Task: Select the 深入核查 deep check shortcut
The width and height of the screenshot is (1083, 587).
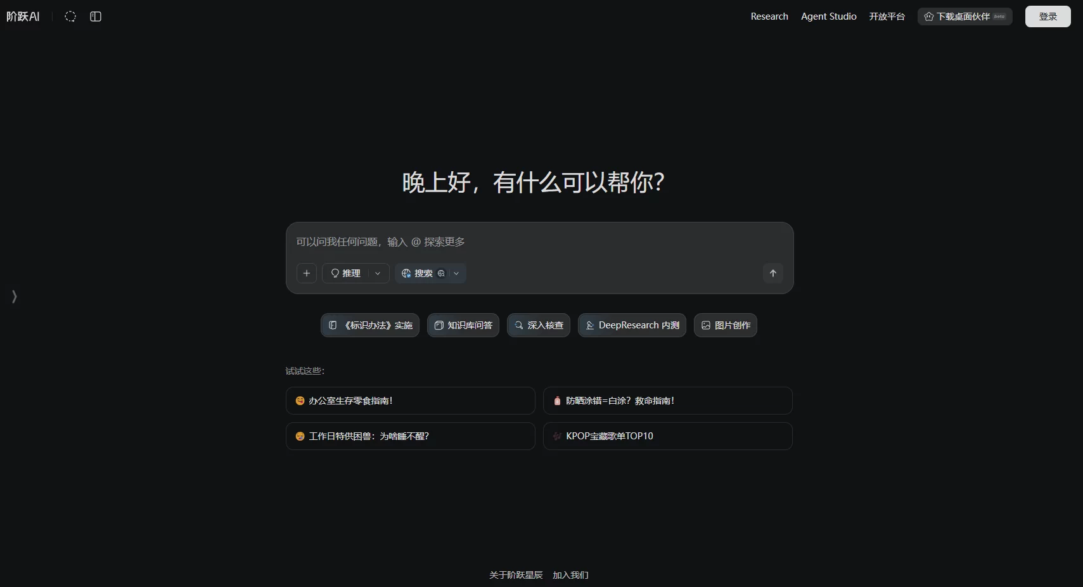Action: [539, 325]
